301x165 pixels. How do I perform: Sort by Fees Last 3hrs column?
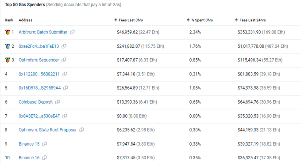[129, 20]
